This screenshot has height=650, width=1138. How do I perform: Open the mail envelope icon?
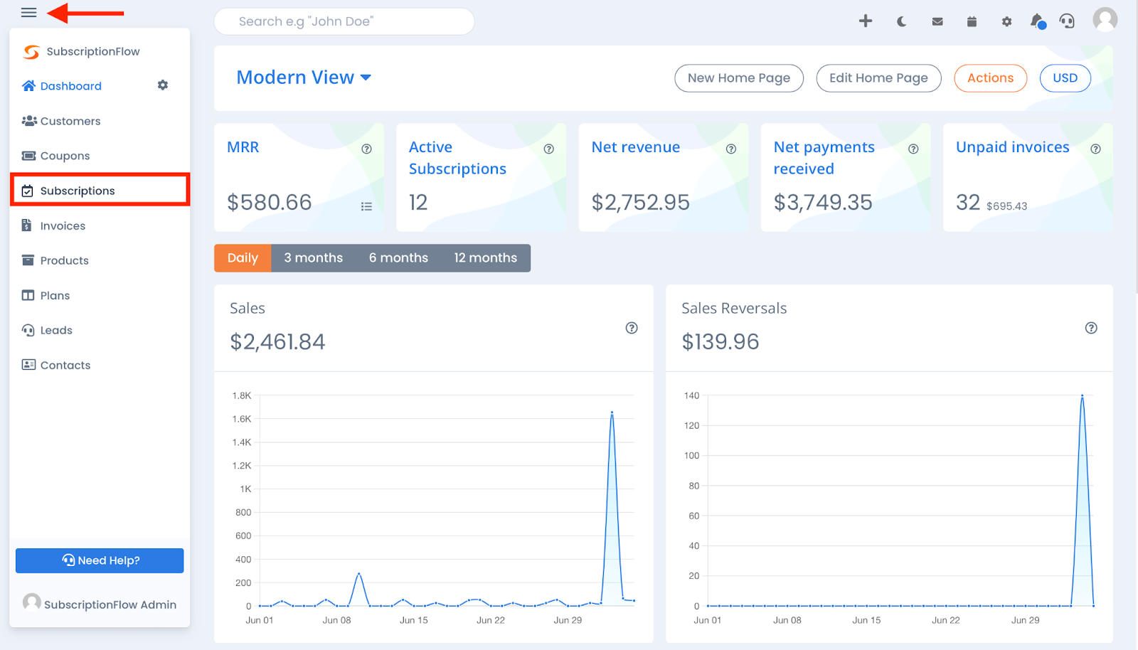[937, 21]
